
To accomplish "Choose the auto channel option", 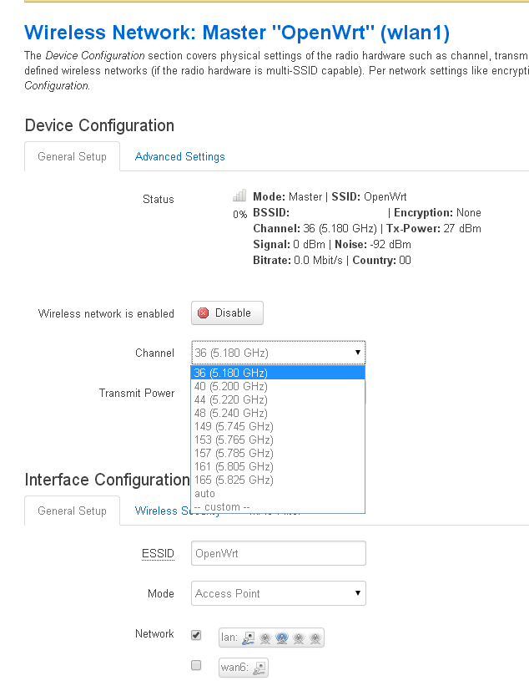I will pyautogui.click(x=278, y=494).
